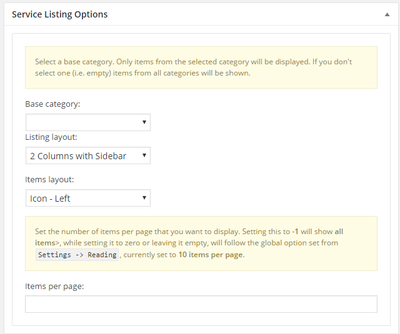The width and height of the screenshot is (400, 334).
Task: Click the base category help notice
Action: (x=201, y=67)
